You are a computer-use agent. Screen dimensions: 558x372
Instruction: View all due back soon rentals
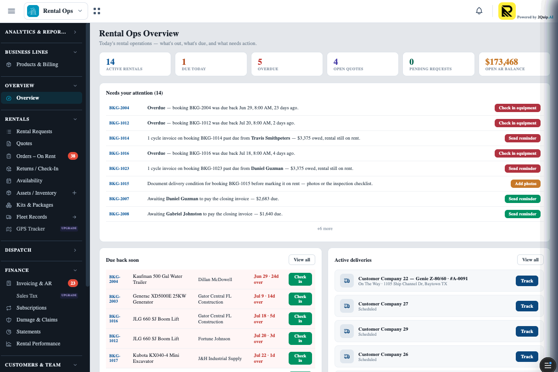[302, 260]
